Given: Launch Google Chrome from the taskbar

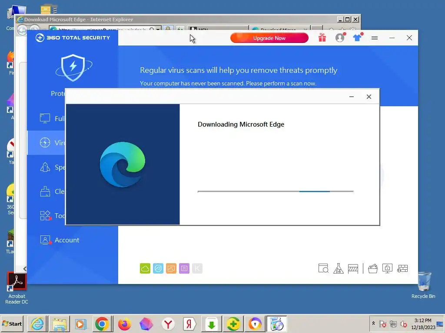Looking at the screenshot, I should click(102, 323).
